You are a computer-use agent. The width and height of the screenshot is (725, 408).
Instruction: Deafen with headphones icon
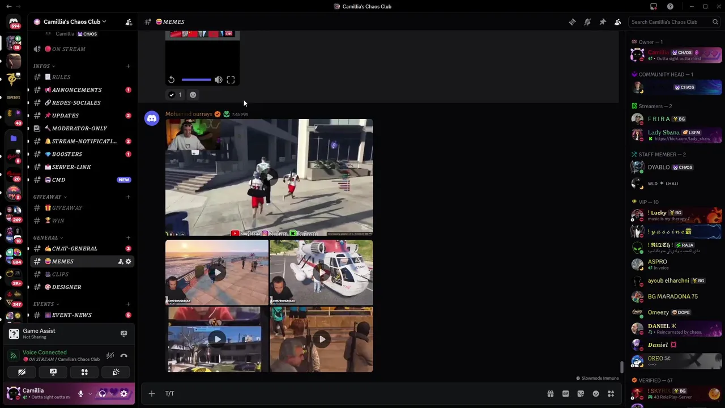point(103,393)
